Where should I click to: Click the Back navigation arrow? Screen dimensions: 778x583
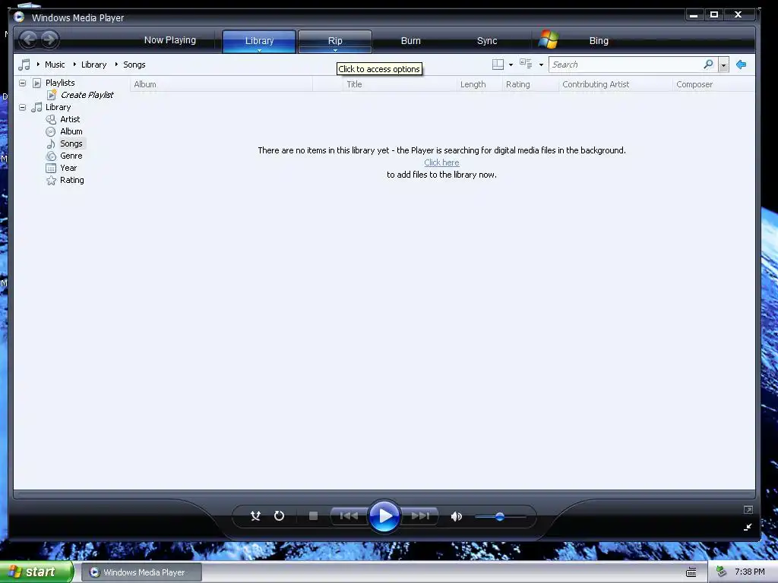click(x=29, y=39)
